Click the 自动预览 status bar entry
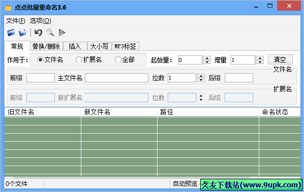The width and height of the screenshot is (304, 192). tap(185, 184)
